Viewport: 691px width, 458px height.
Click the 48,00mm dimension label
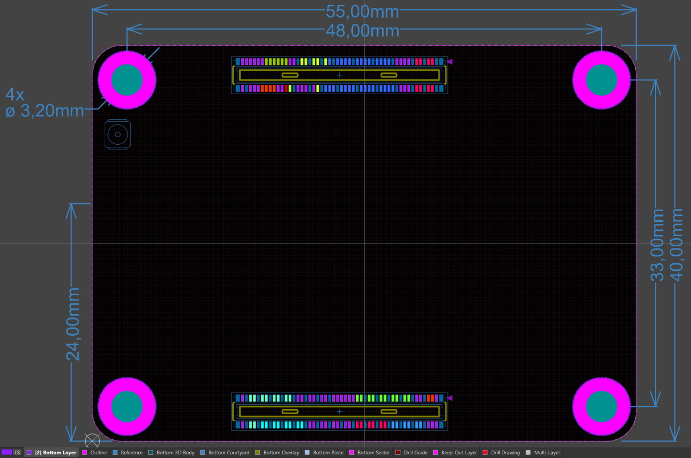click(x=364, y=30)
